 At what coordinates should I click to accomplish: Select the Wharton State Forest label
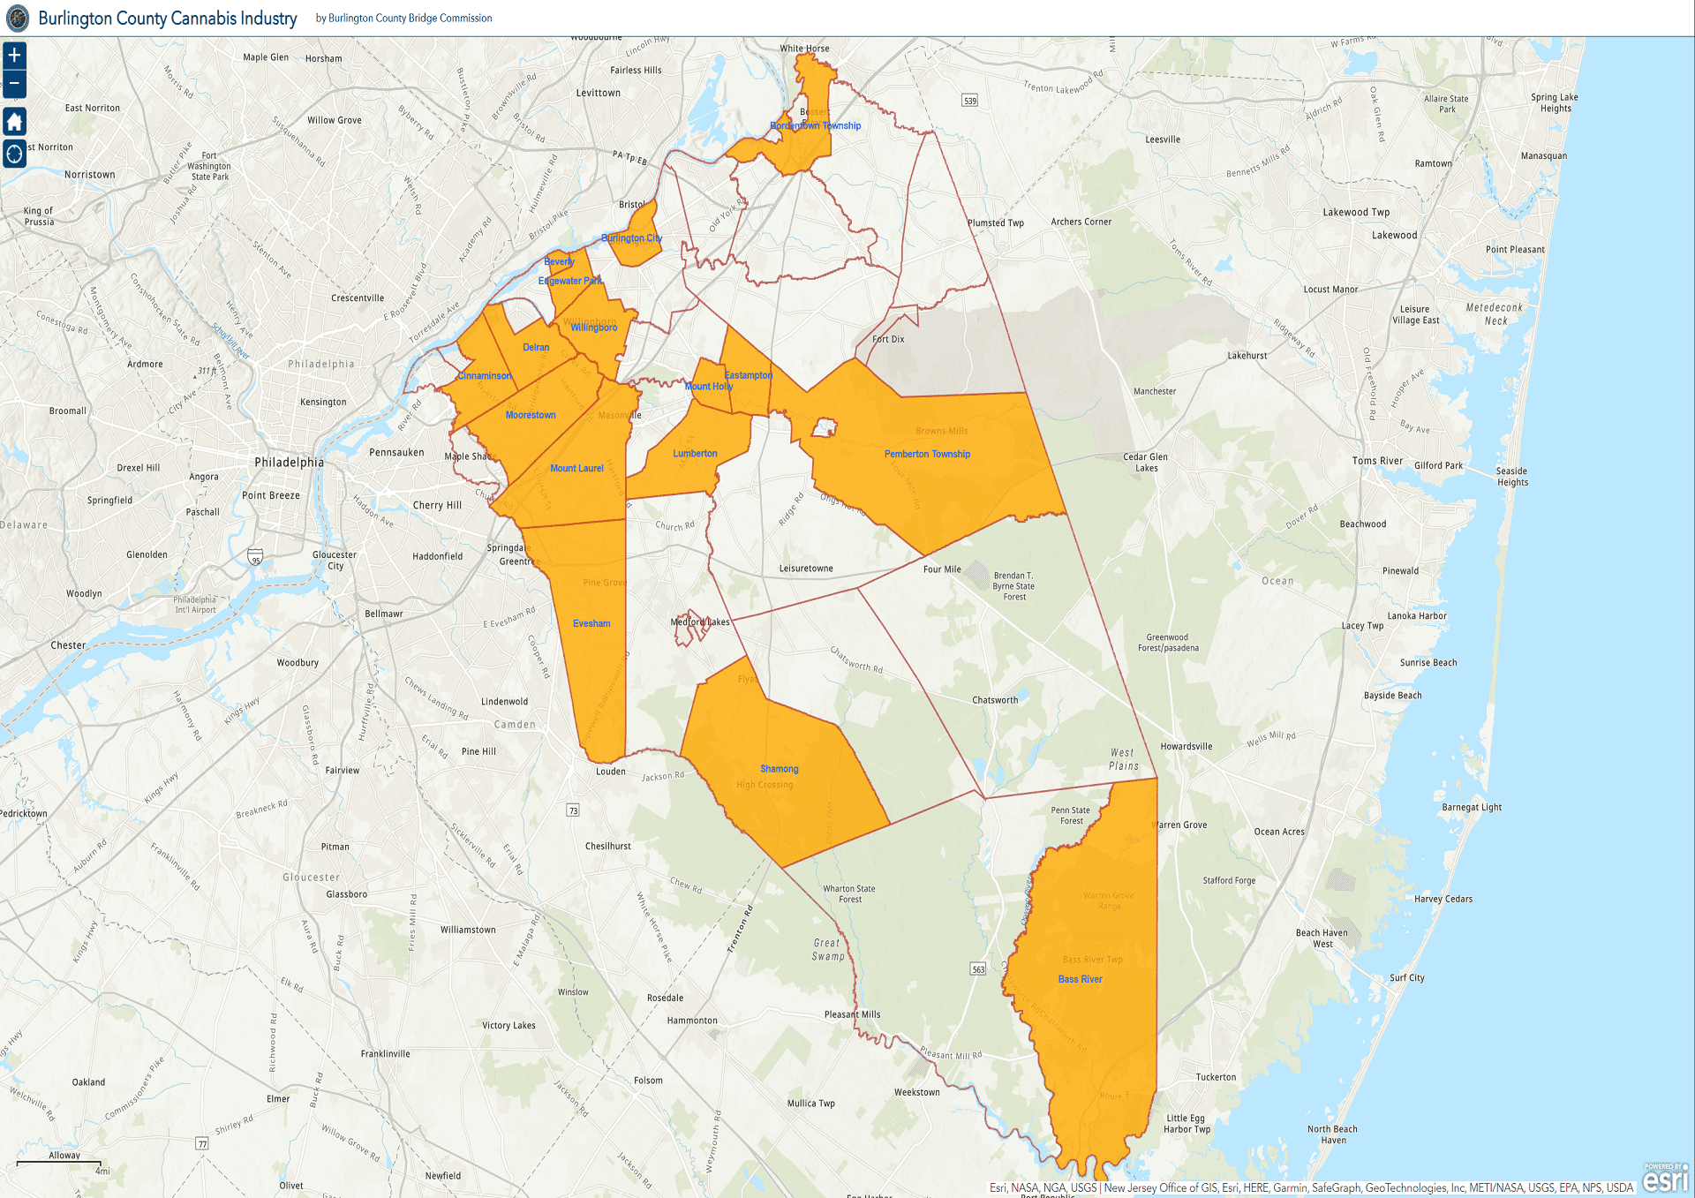(x=849, y=894)
